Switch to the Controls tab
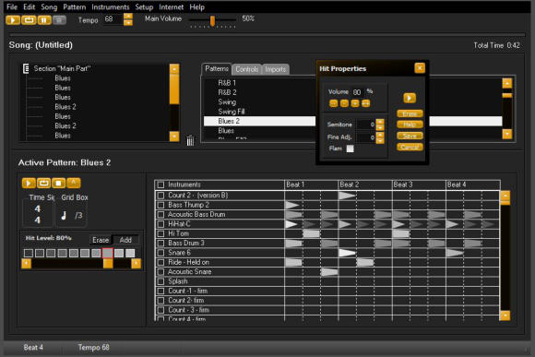This screenshot has width=535, height=357. [246, 69]
